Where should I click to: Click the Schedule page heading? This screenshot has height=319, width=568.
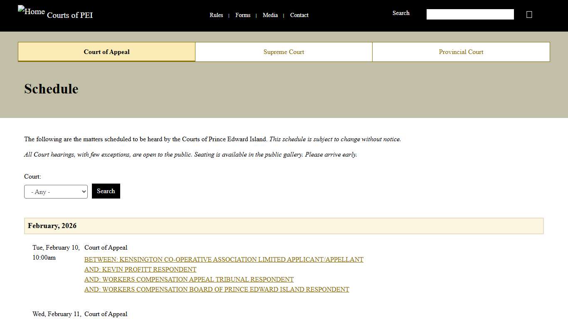click(51, 89)
